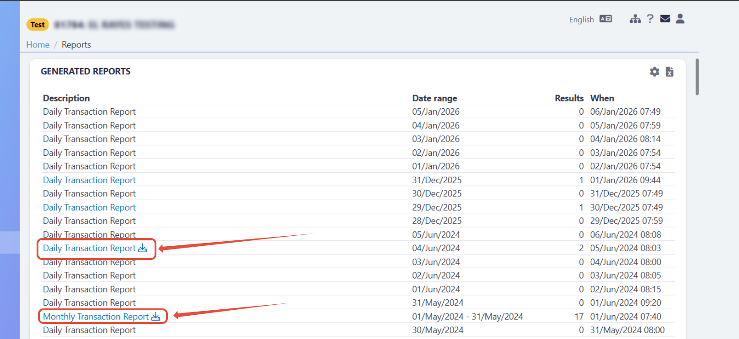This screenshot has width=739, height=339.
Task: Click download icon next to Monthly Transaction Report
Action: tap(156, 317)
